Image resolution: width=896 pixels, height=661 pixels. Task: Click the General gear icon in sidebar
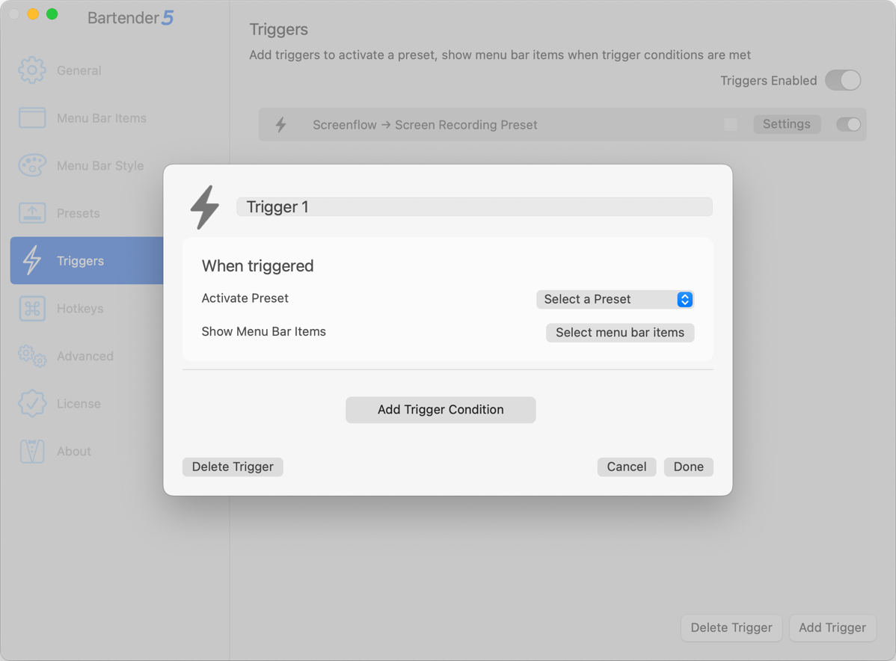tap(32, 70)
